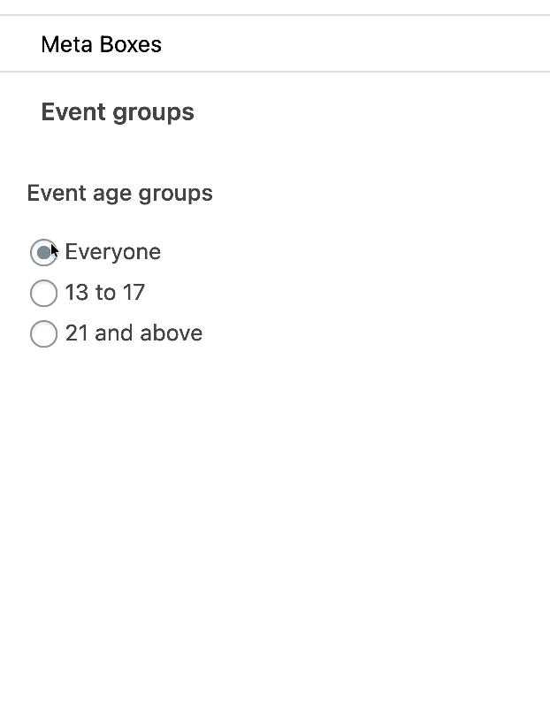
Task: Click the Meta Boxes panel header
Action: point(102,44)
